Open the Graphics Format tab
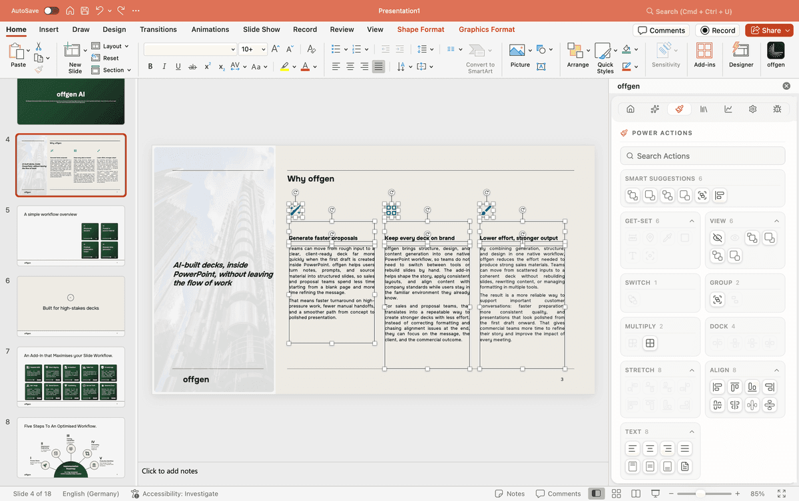Viewport: 799px width, 501px height. coord(487,29)
